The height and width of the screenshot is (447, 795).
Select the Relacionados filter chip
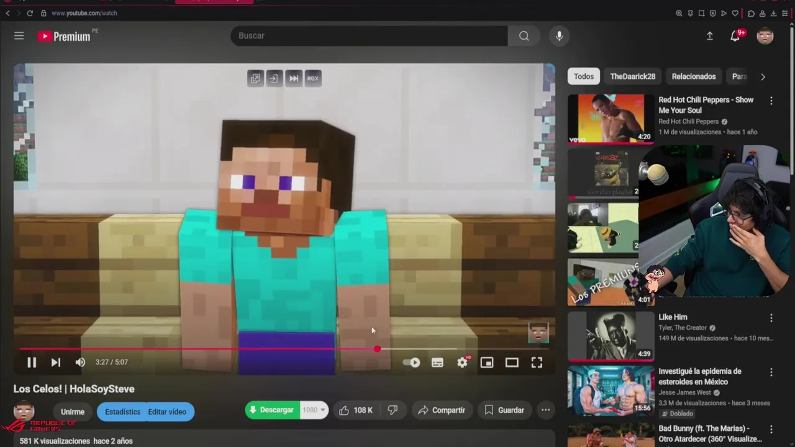694,76
